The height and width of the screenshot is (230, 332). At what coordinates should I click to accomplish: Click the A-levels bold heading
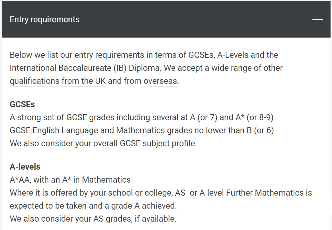pyautogui.click(x=25, y=167)
